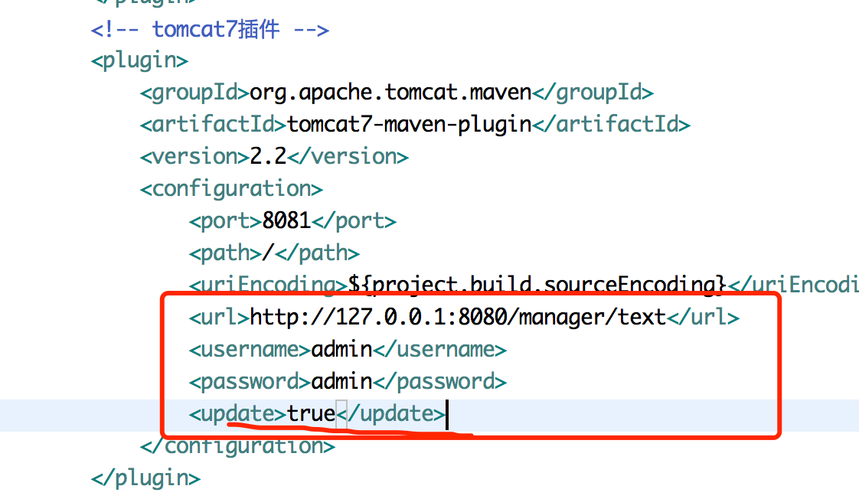Click the port value 8081
The image size is (859, 499).
click(286, 221)
